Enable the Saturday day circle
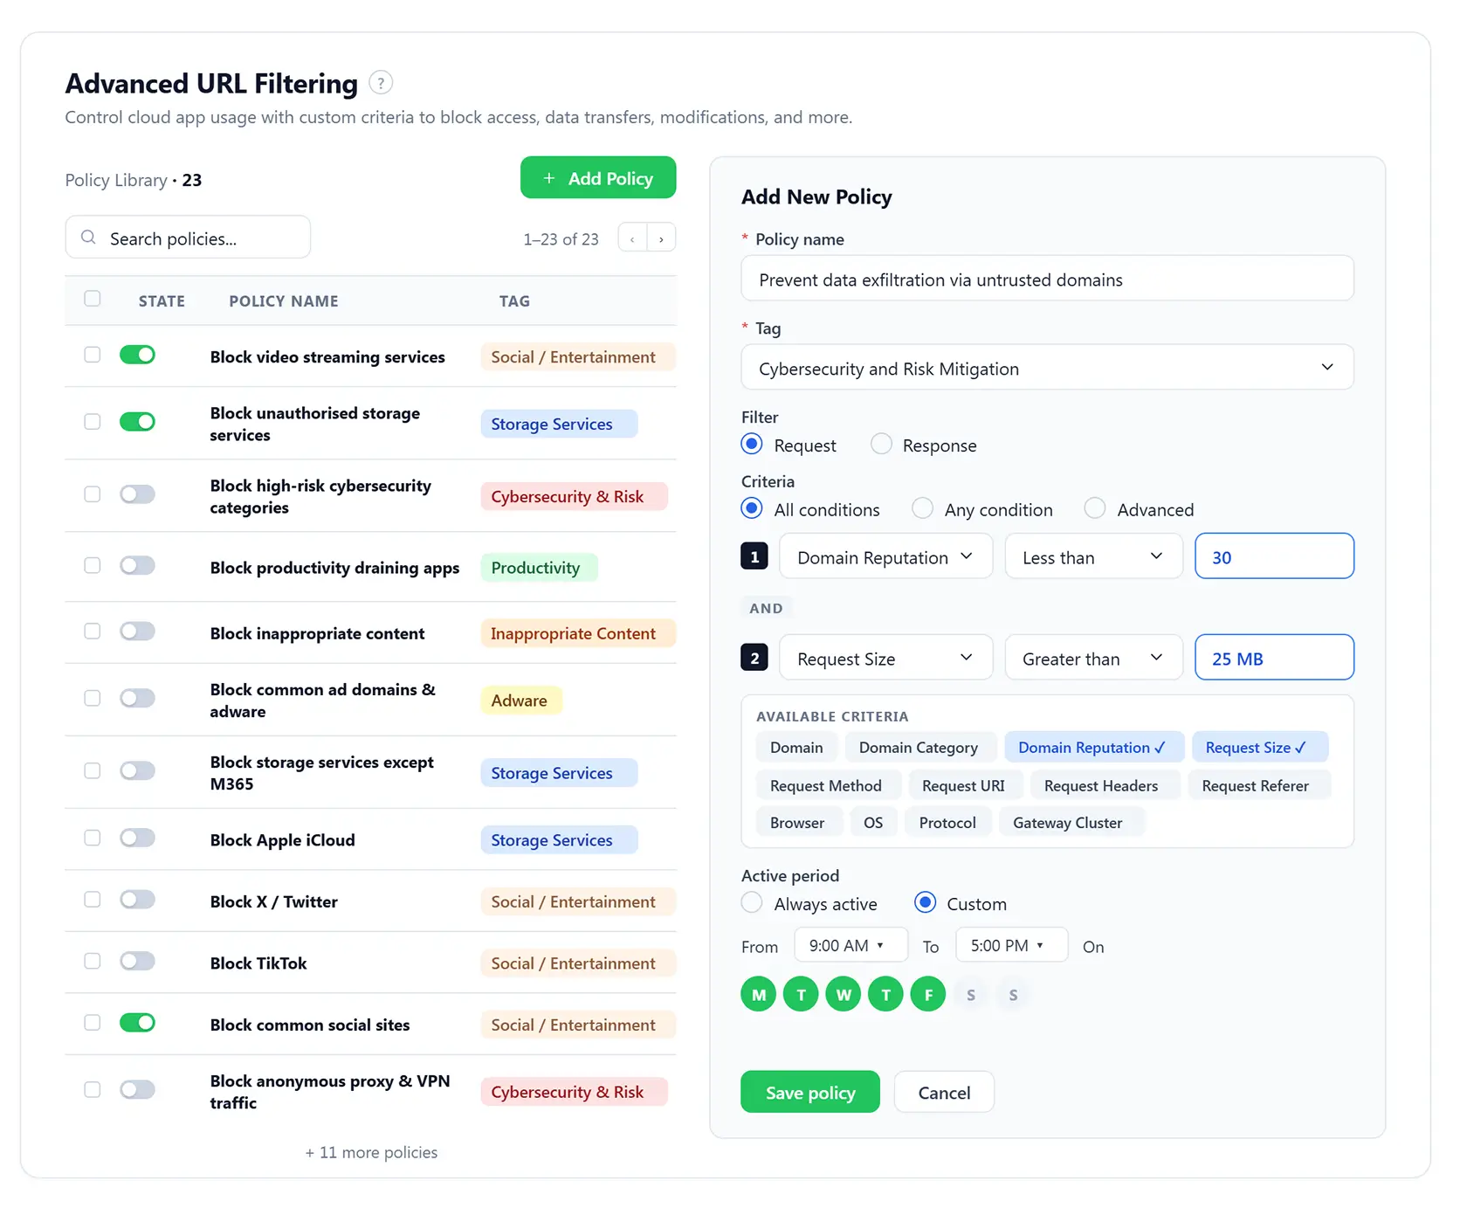The image size is (1460, 1208). 971,994
